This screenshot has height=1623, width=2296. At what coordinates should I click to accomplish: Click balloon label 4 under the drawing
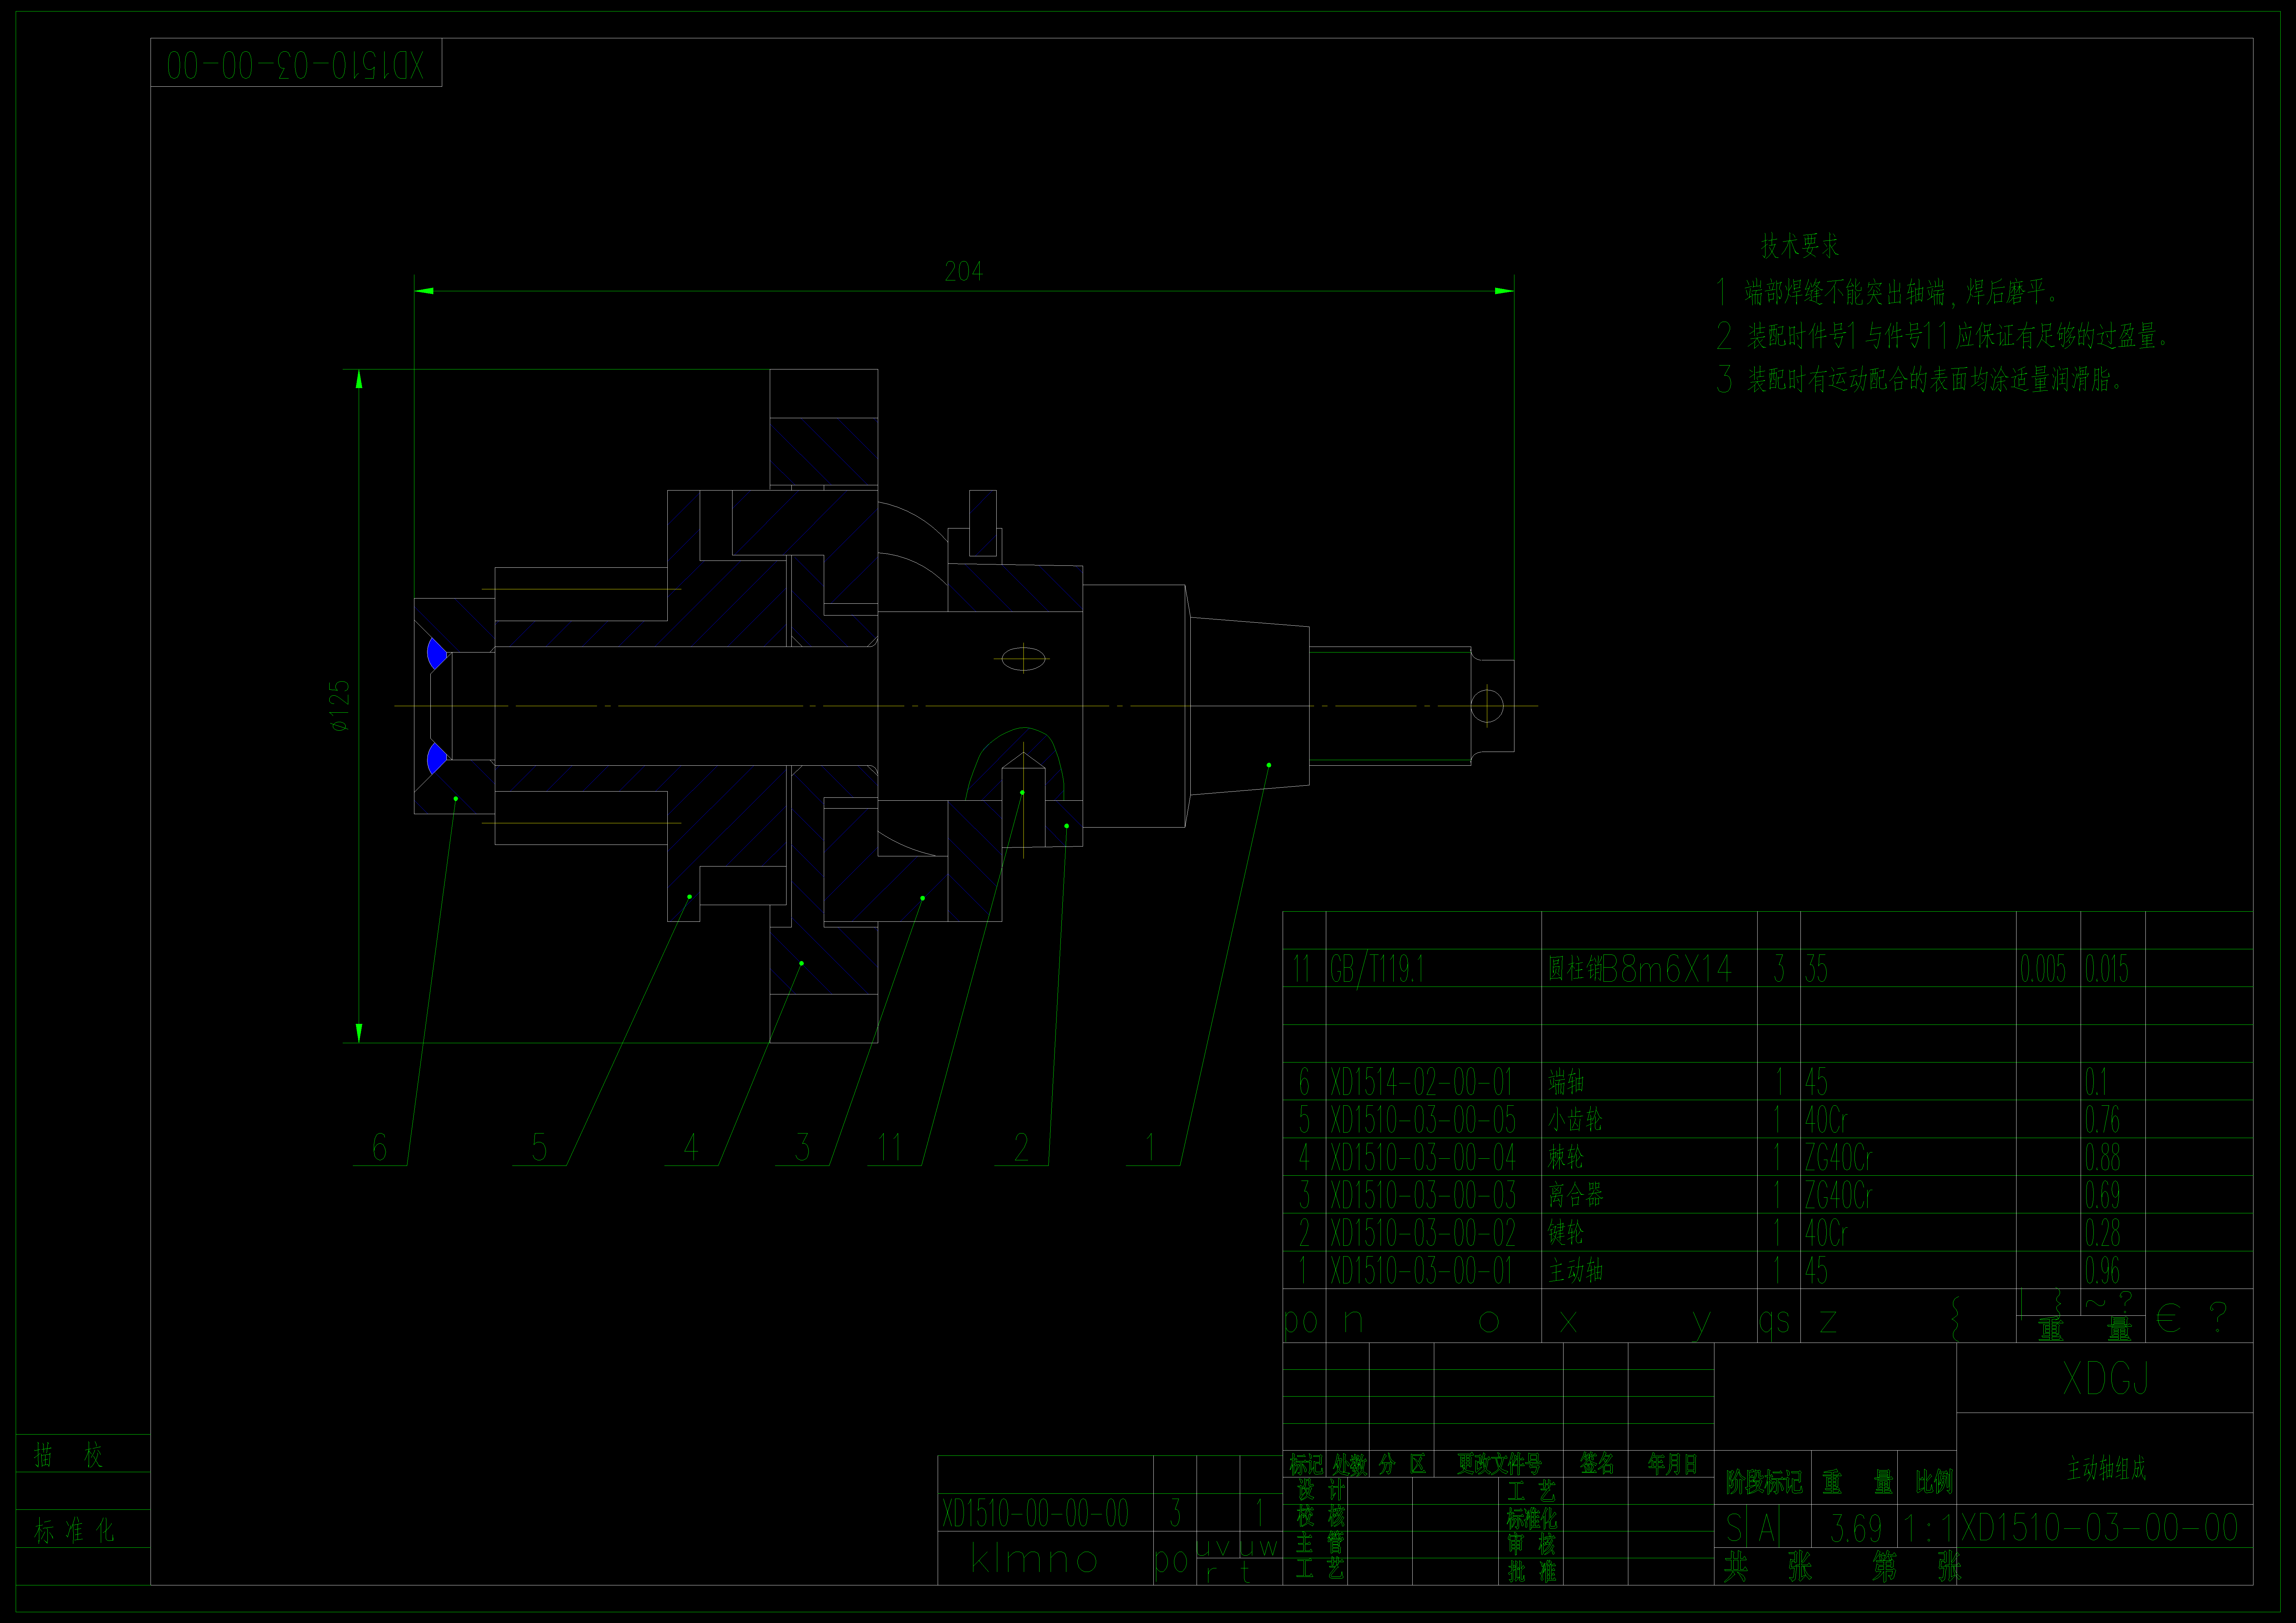[x=691, y=1147]
